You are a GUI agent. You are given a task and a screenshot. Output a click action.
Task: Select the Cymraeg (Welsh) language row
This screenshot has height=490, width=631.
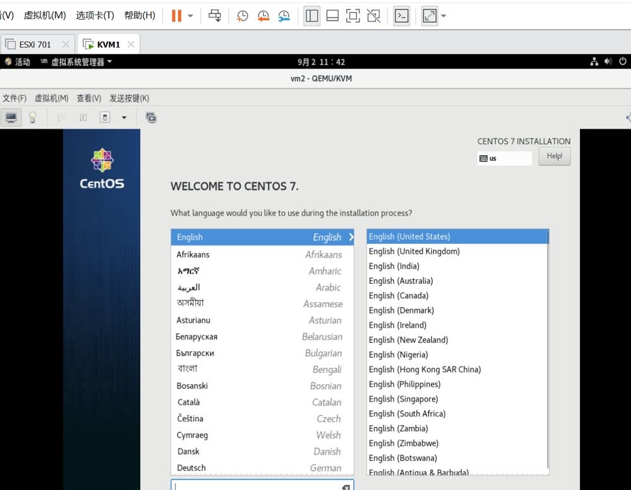[x=262, y=435]
